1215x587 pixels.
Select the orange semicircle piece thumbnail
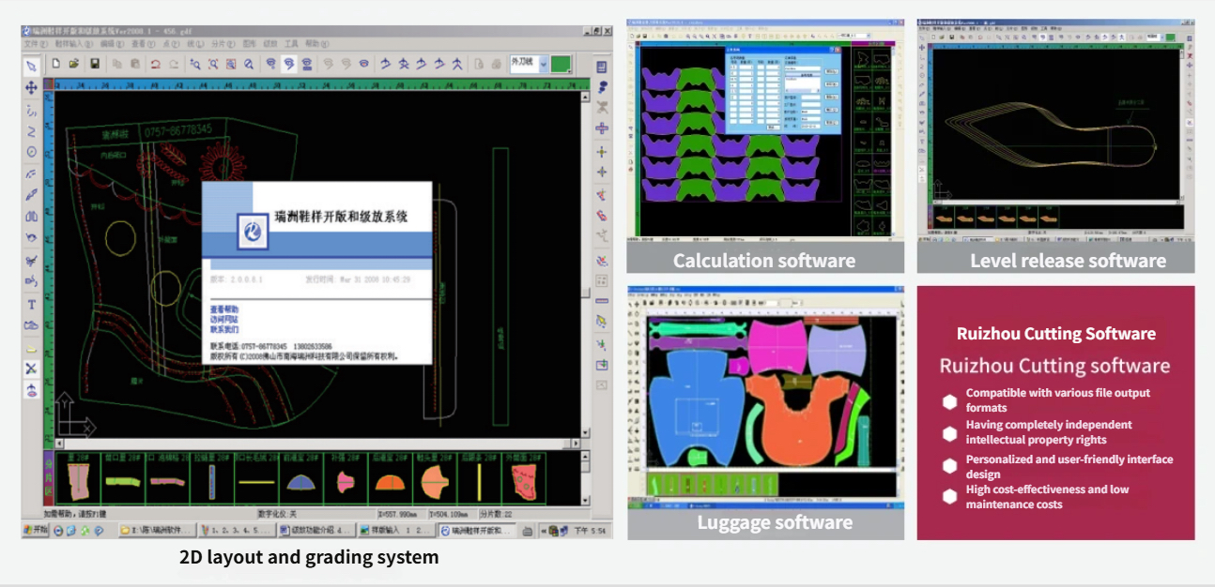point(388,483)
